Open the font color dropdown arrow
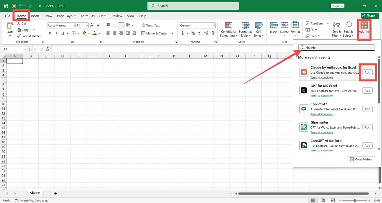Image resolution: width=382 pixels, height=203 pixels. pyautogui.click(x=99, y=33)
